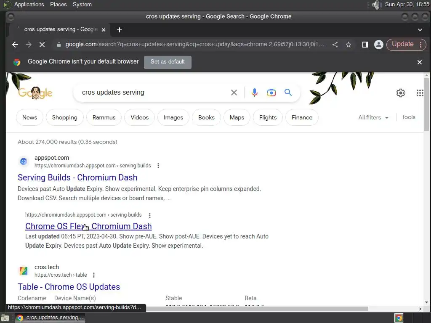431x323 pixels.
Task: Switch to Images results
Action: [x=173, y=118]
